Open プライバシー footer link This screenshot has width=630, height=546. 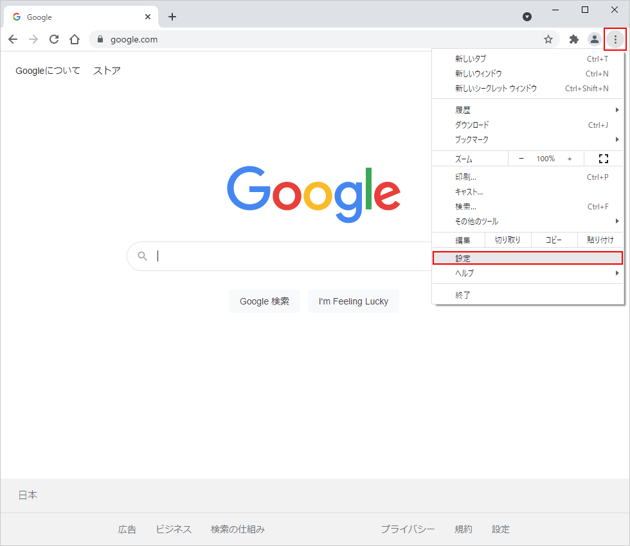pos(408,529)
